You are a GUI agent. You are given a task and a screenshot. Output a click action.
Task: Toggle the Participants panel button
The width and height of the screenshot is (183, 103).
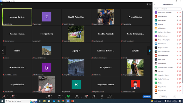(x=49, y=96)
